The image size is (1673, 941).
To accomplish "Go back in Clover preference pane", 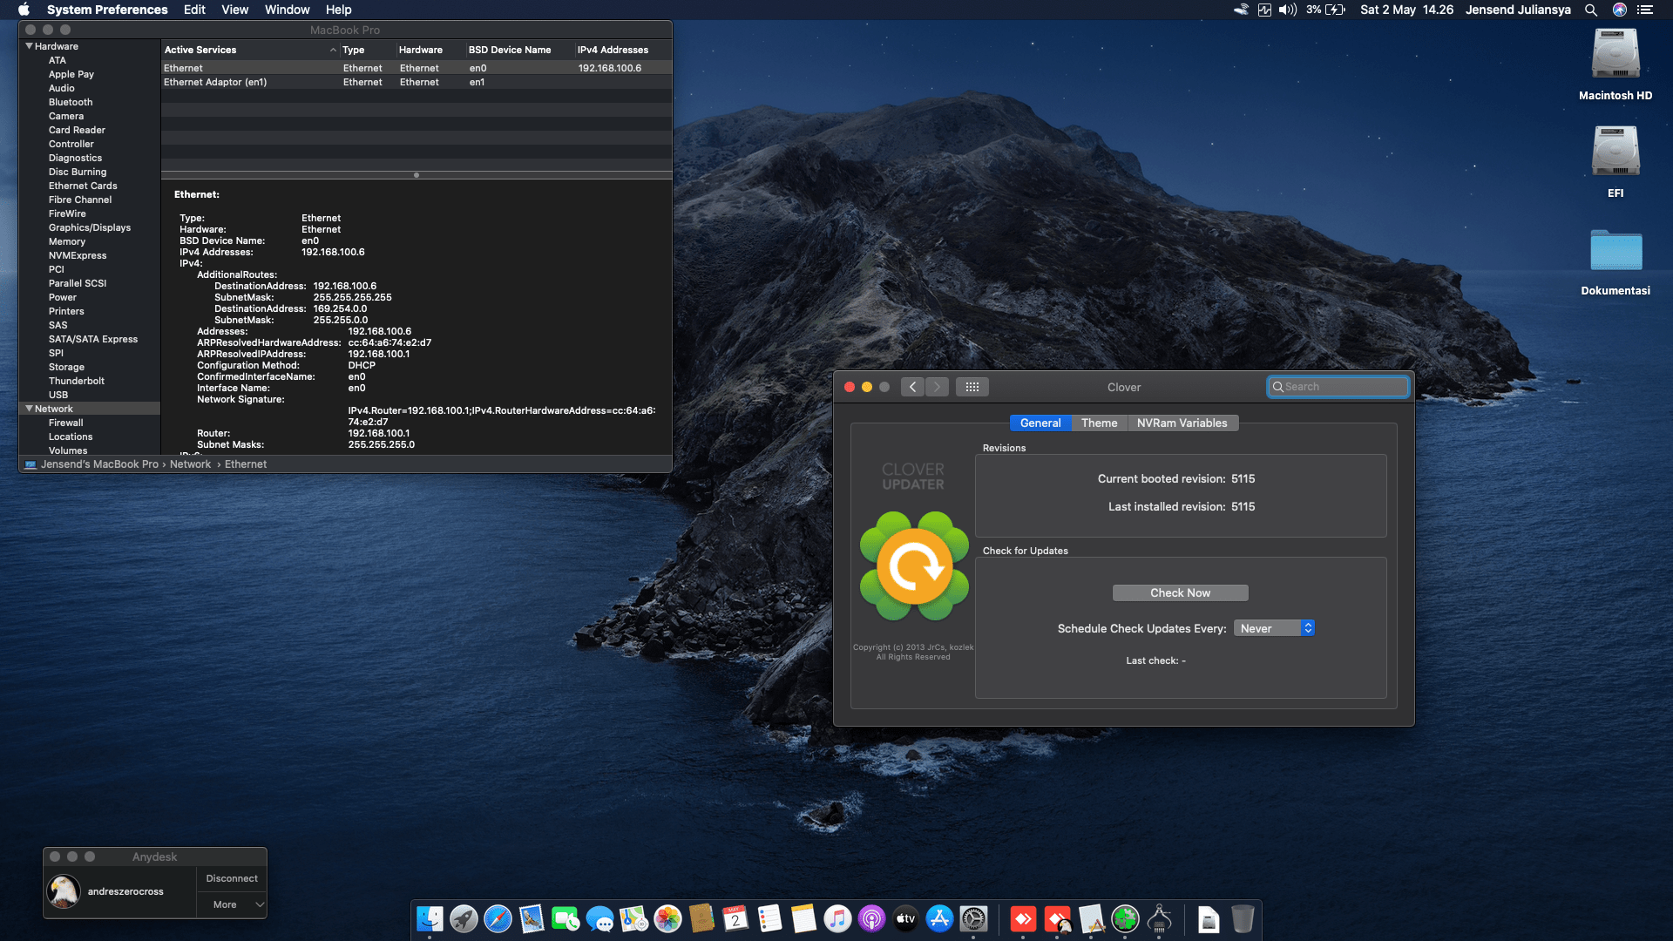I will (x=912, y=387).
